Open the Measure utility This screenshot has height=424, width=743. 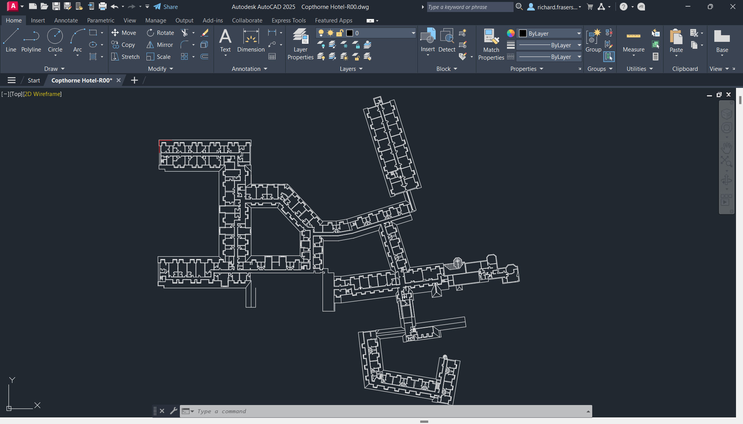tap(633, 41)
